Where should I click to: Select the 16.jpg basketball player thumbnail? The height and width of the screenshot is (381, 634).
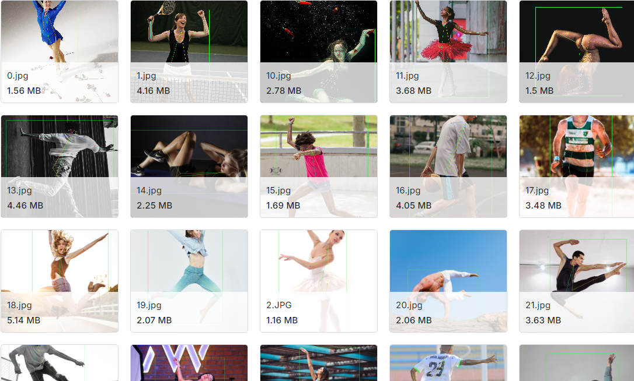[448, 166]
